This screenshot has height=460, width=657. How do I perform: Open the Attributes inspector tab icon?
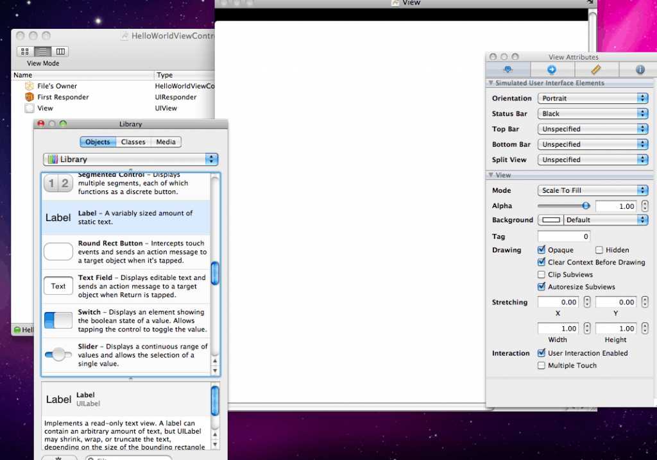tap(508, 69)
